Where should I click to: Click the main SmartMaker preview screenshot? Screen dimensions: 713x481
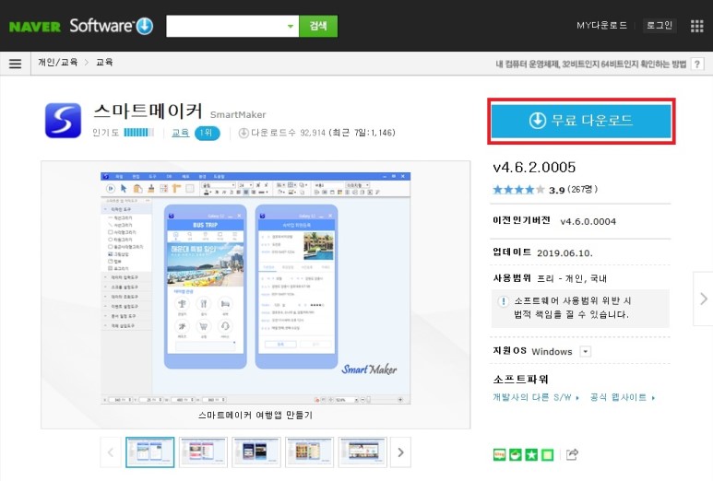pos(255,288)
